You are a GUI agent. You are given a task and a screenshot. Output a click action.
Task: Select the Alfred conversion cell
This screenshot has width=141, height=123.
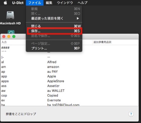click(x=52, y=62)
